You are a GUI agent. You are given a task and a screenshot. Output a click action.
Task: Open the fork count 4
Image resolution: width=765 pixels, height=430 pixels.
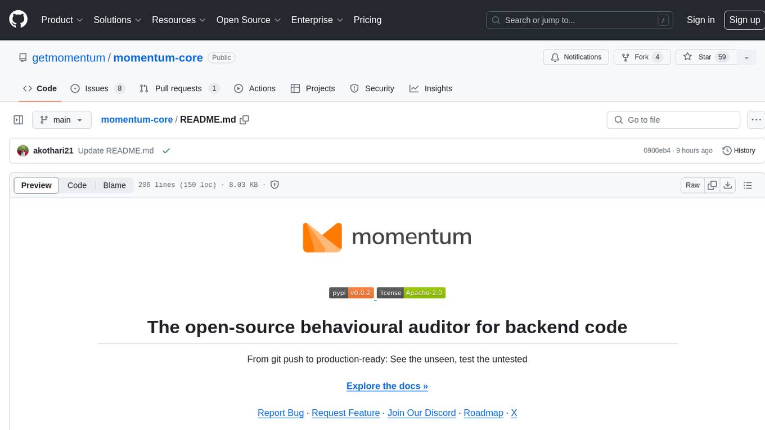click(658, 57)
